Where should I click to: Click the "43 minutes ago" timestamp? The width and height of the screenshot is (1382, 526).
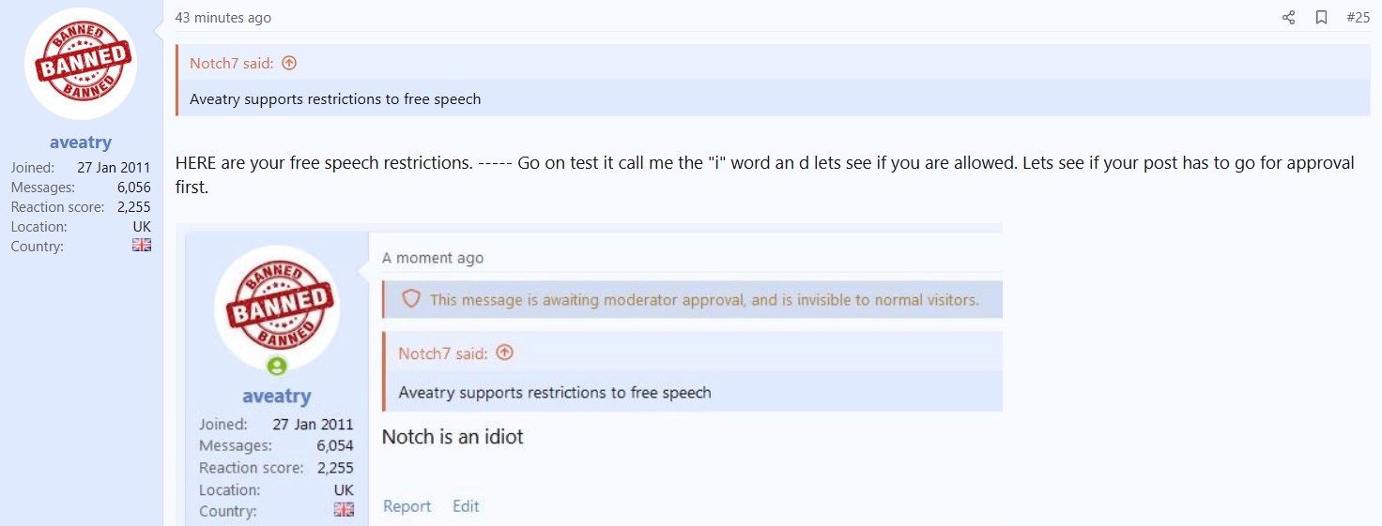(223, 18)
